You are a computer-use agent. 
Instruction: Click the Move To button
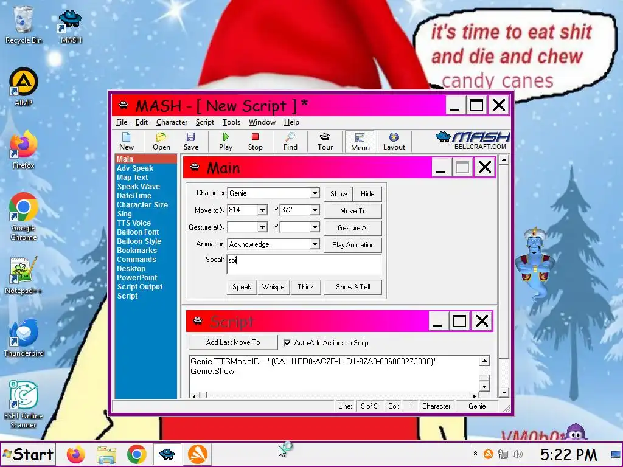pos(353,211)
